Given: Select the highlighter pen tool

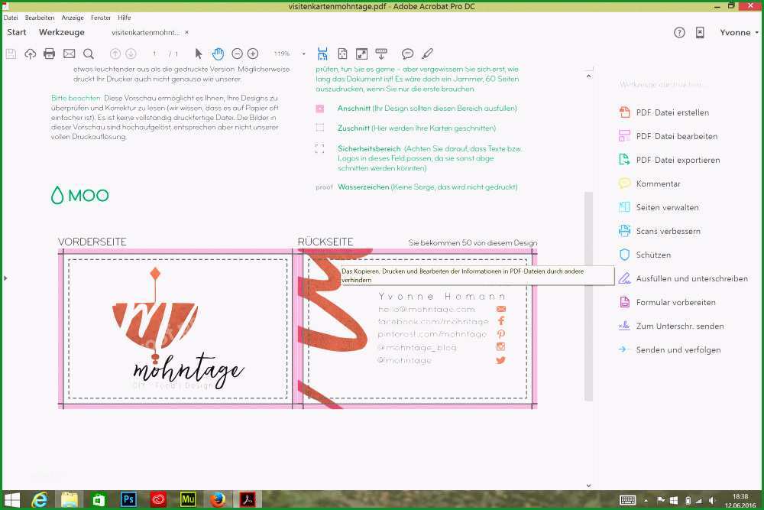Looking at the screenshot, I should 427,54.
